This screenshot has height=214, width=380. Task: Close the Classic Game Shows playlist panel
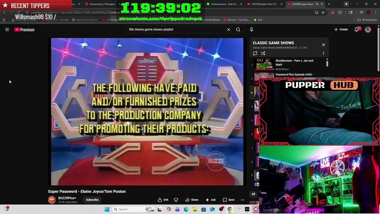324,45
